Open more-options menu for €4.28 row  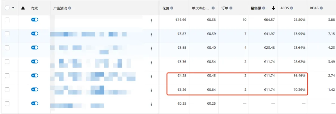tap(151, 77)
